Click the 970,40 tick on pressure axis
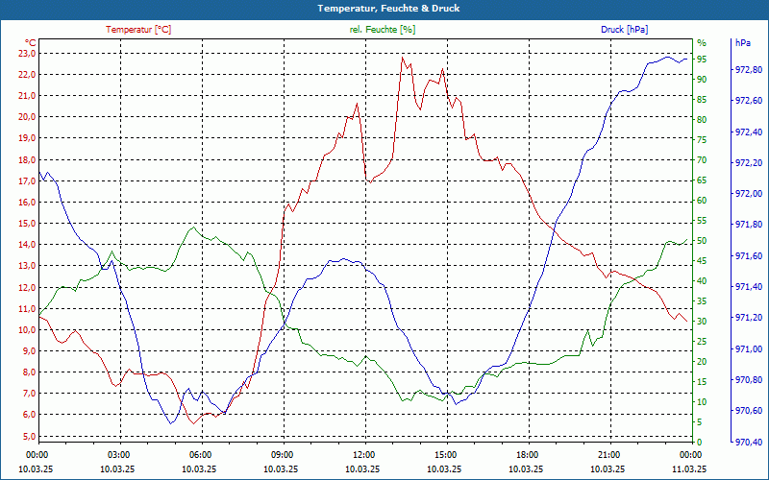Viewport: 769px width, 480px height. [x=749, y=443]
